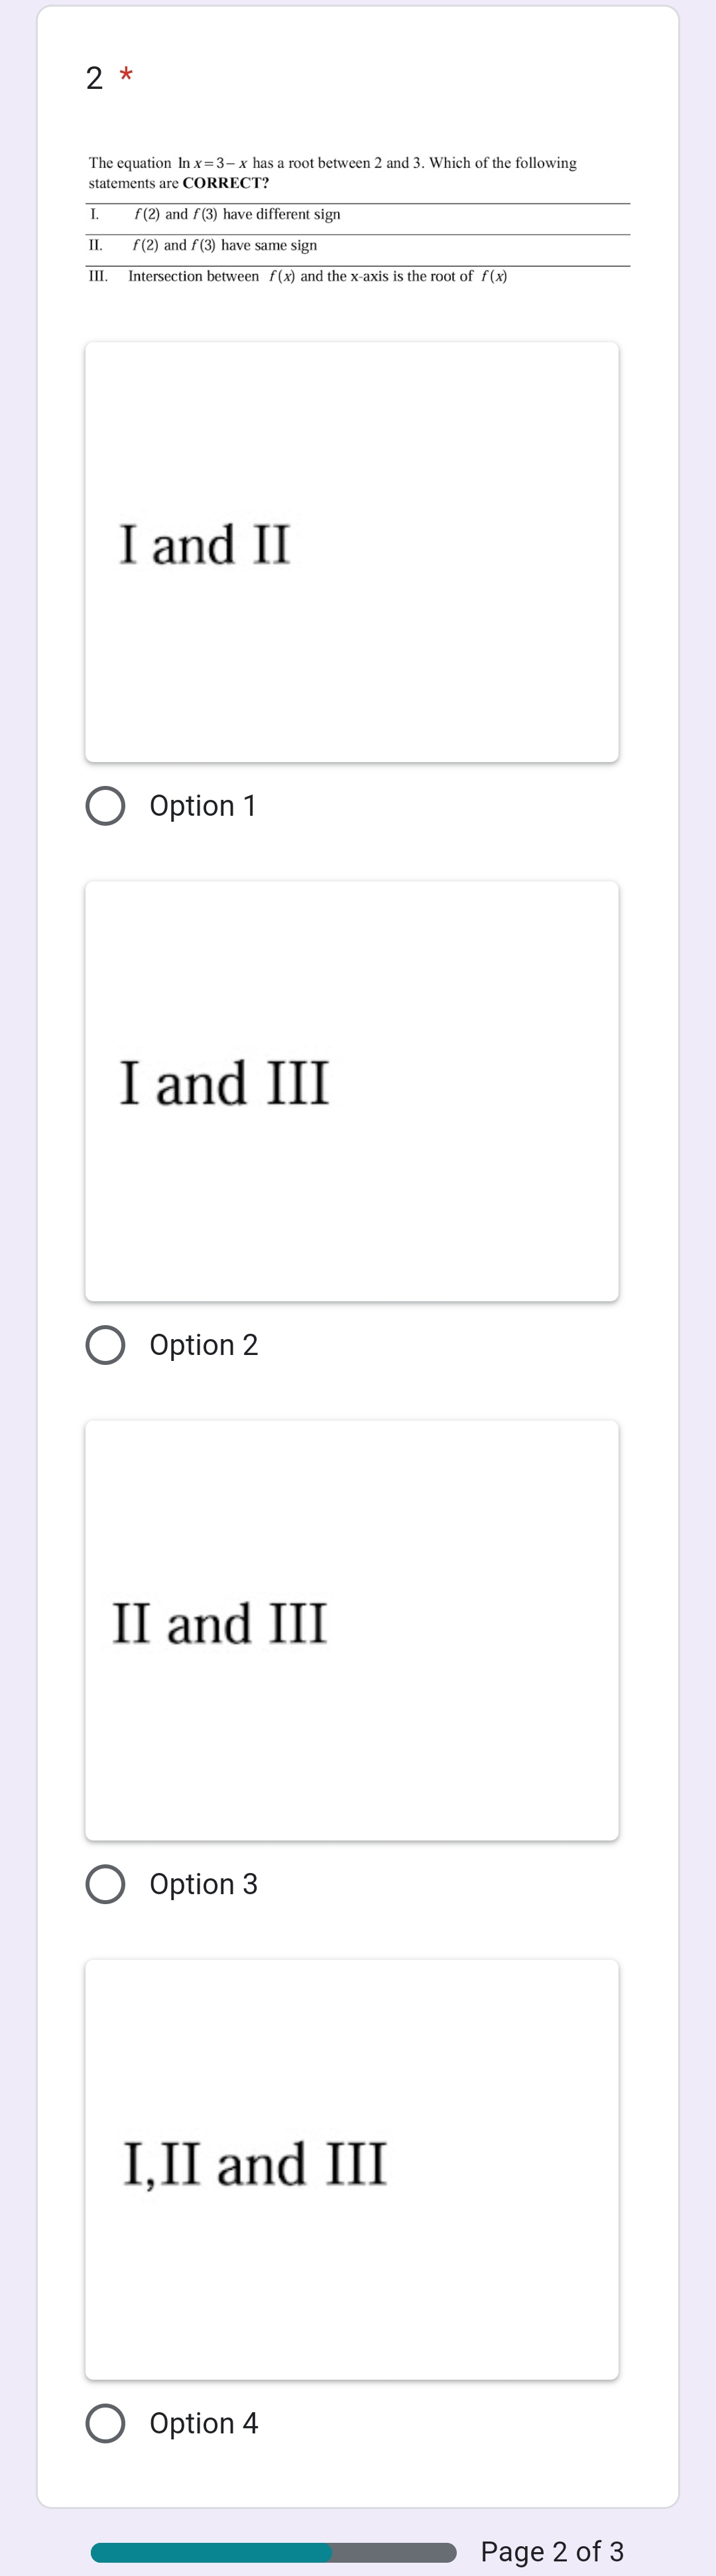Click the "Option 2" label text

pos(204,1345)
